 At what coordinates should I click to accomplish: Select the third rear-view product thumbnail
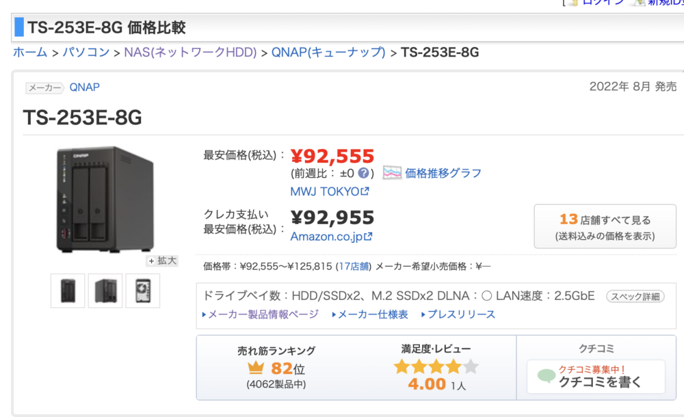pyautogui.click(x=142, y=291)
